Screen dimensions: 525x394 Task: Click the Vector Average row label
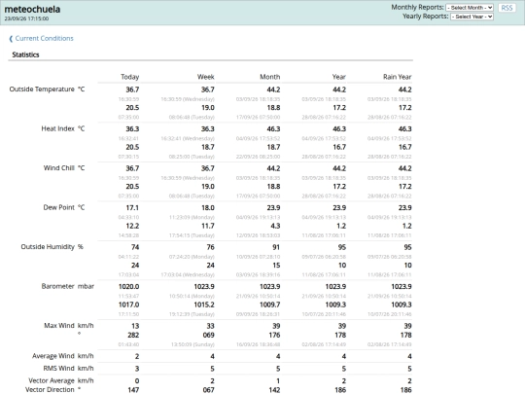52,380
